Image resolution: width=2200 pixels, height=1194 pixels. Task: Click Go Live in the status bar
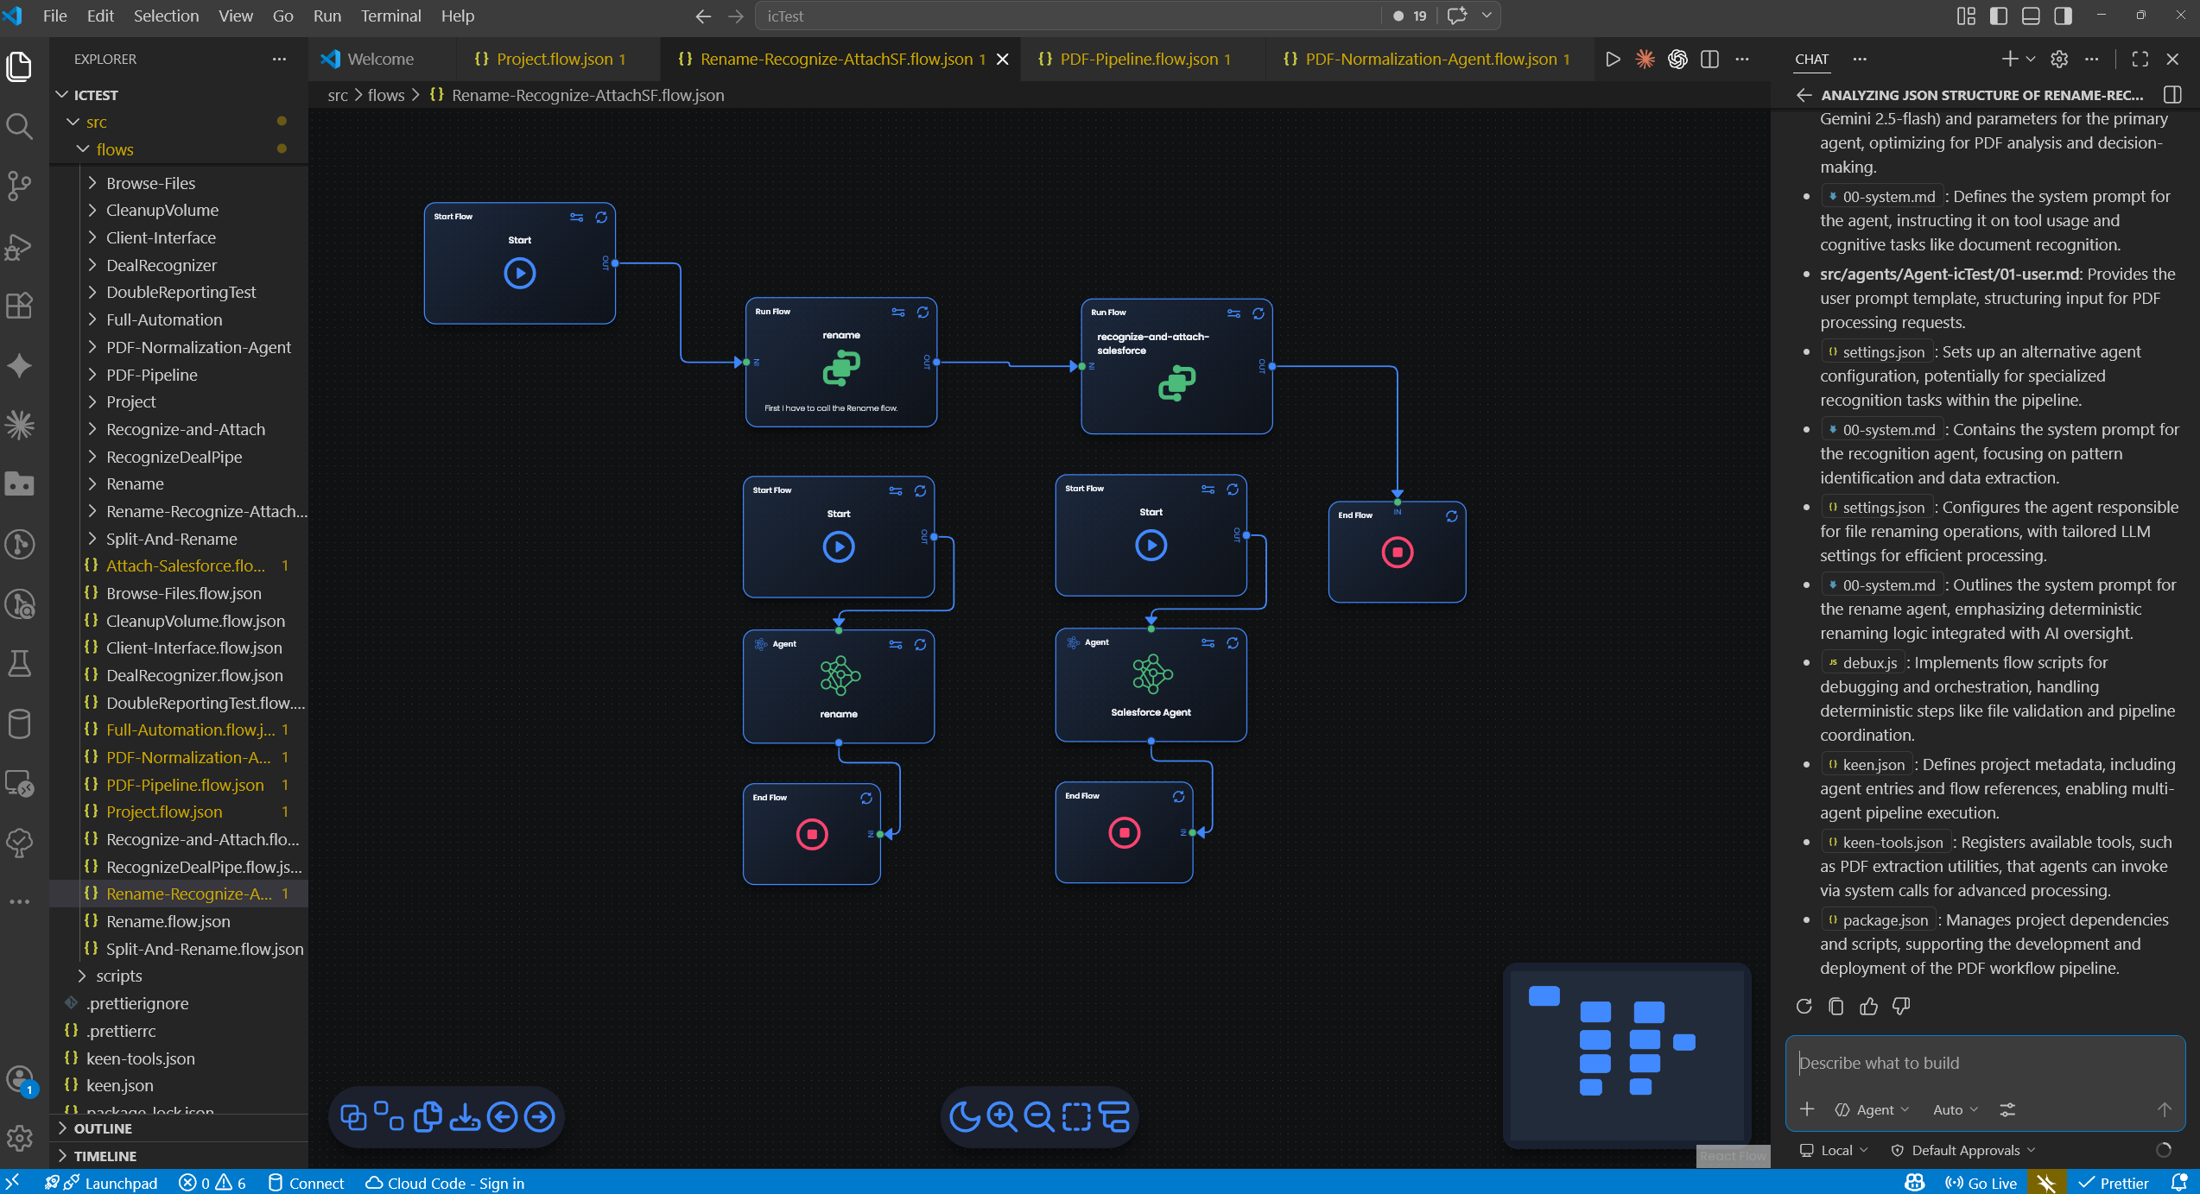[1981, 1183]
